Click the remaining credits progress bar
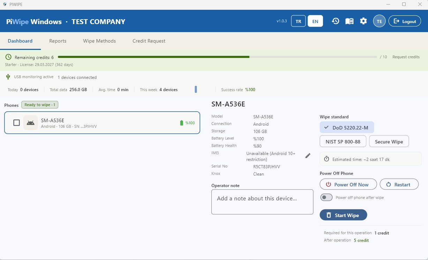428x260 pixels. pyautogui.click(x=217, y=57)
